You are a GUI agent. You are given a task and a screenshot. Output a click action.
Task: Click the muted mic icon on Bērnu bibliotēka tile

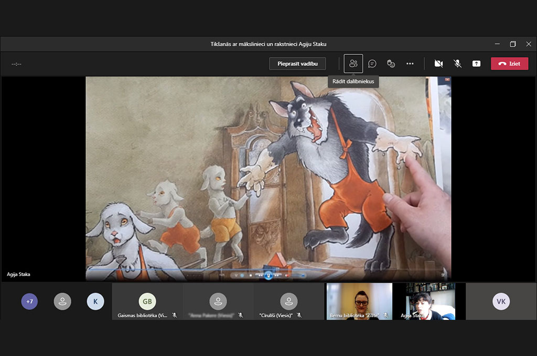385,315
